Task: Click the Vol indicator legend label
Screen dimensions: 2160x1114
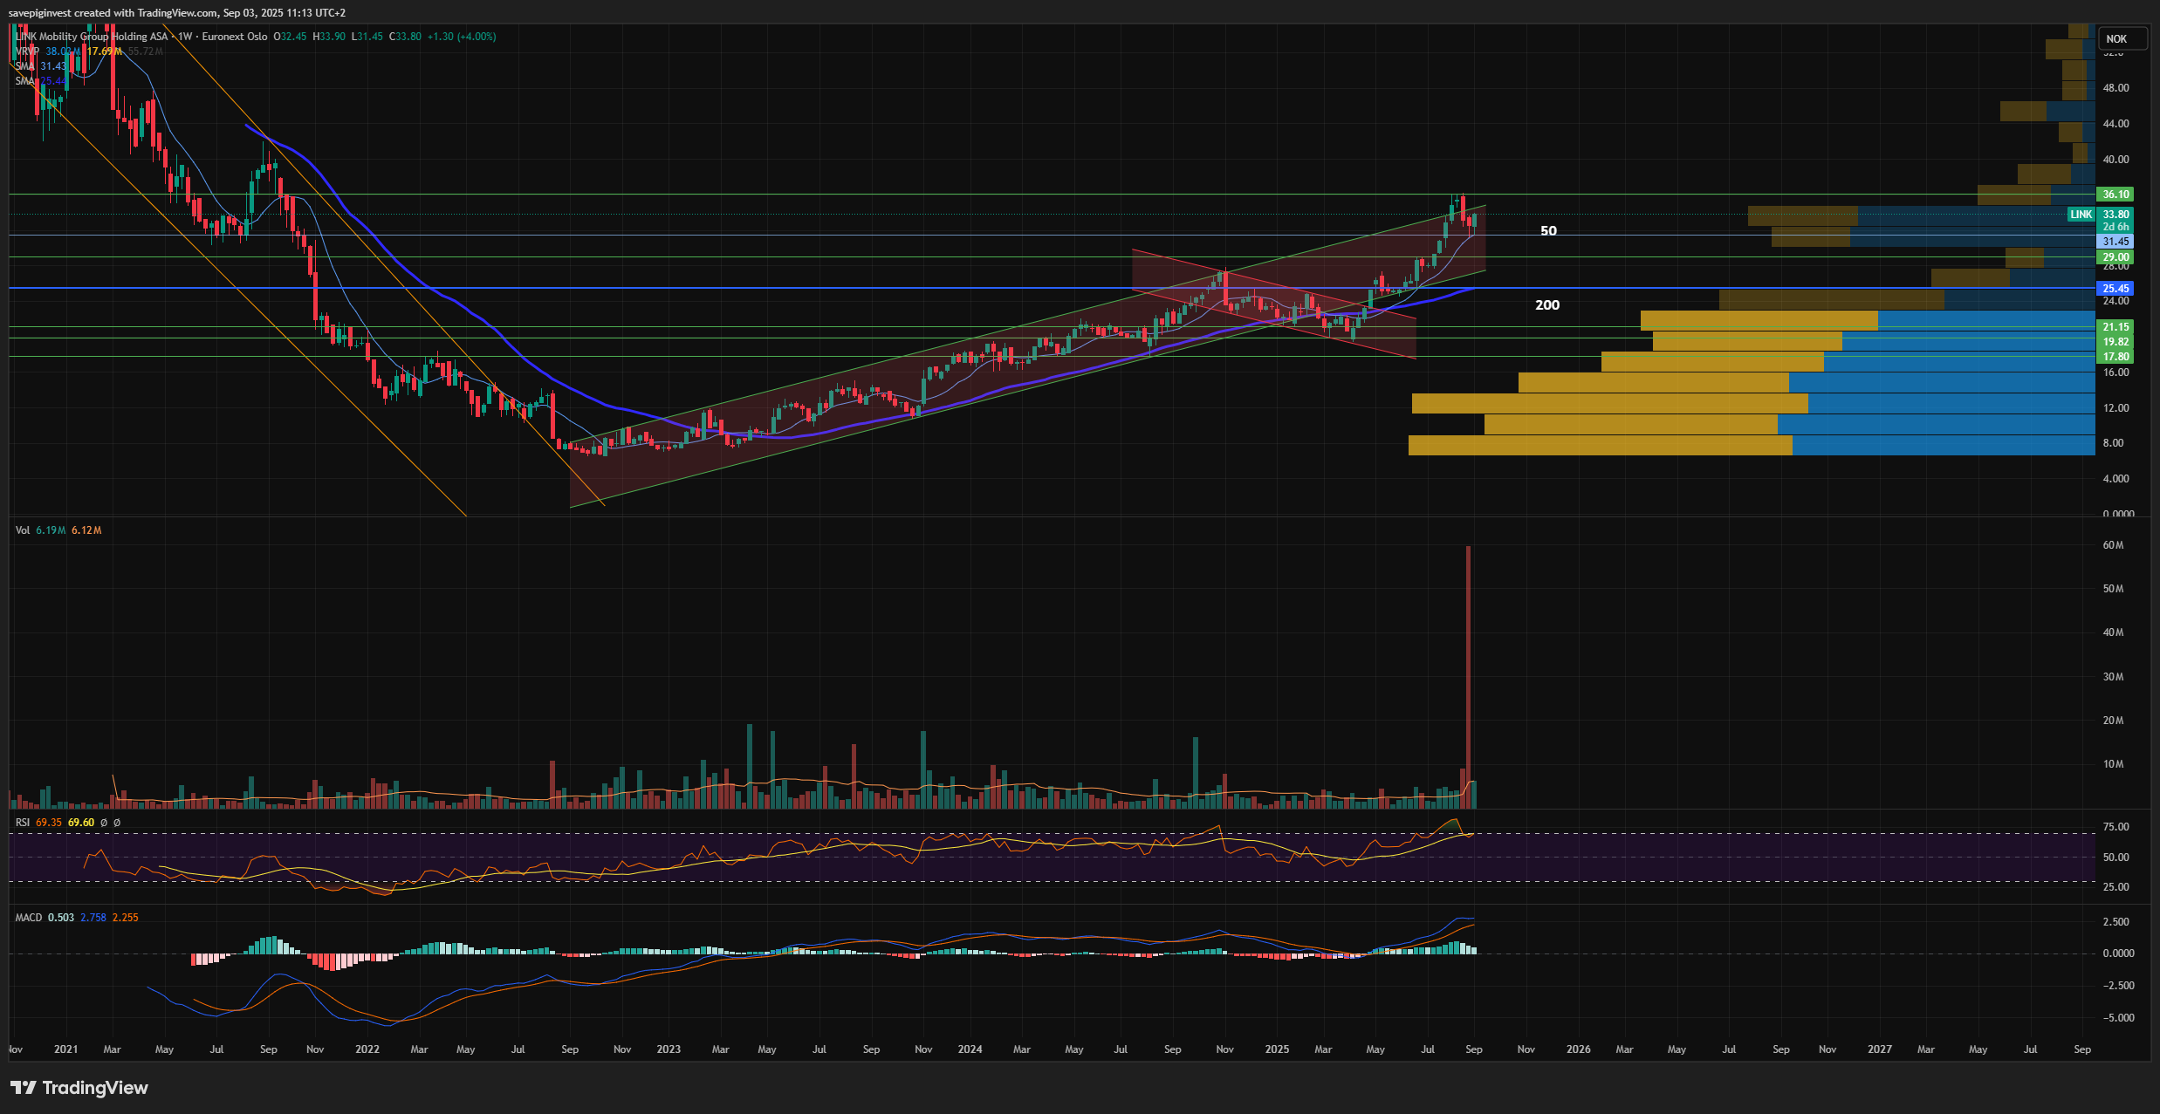Action: [23, 530]
